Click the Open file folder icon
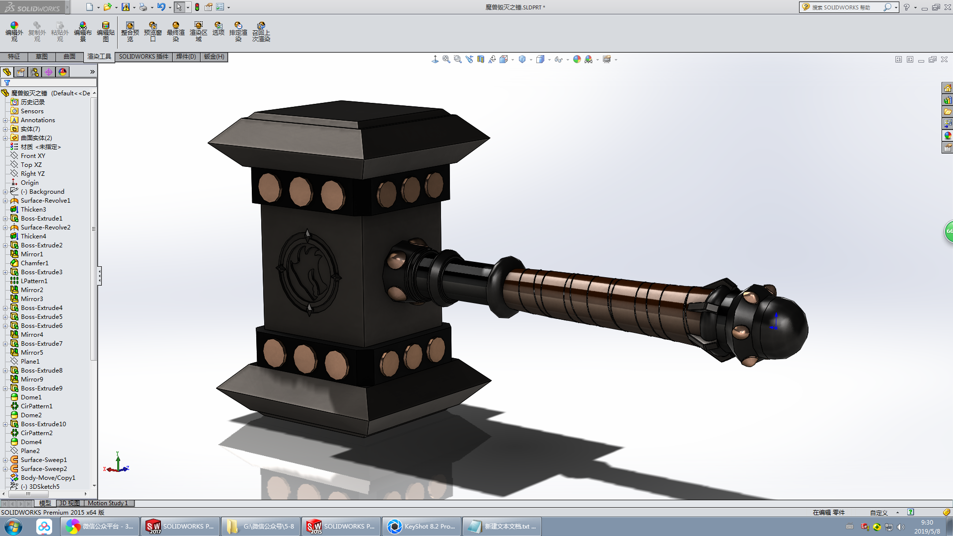Viewport: 953px width, 536px height. [x=107, y=7]
